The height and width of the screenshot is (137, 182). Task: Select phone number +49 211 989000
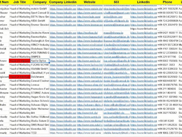point(166,89)
